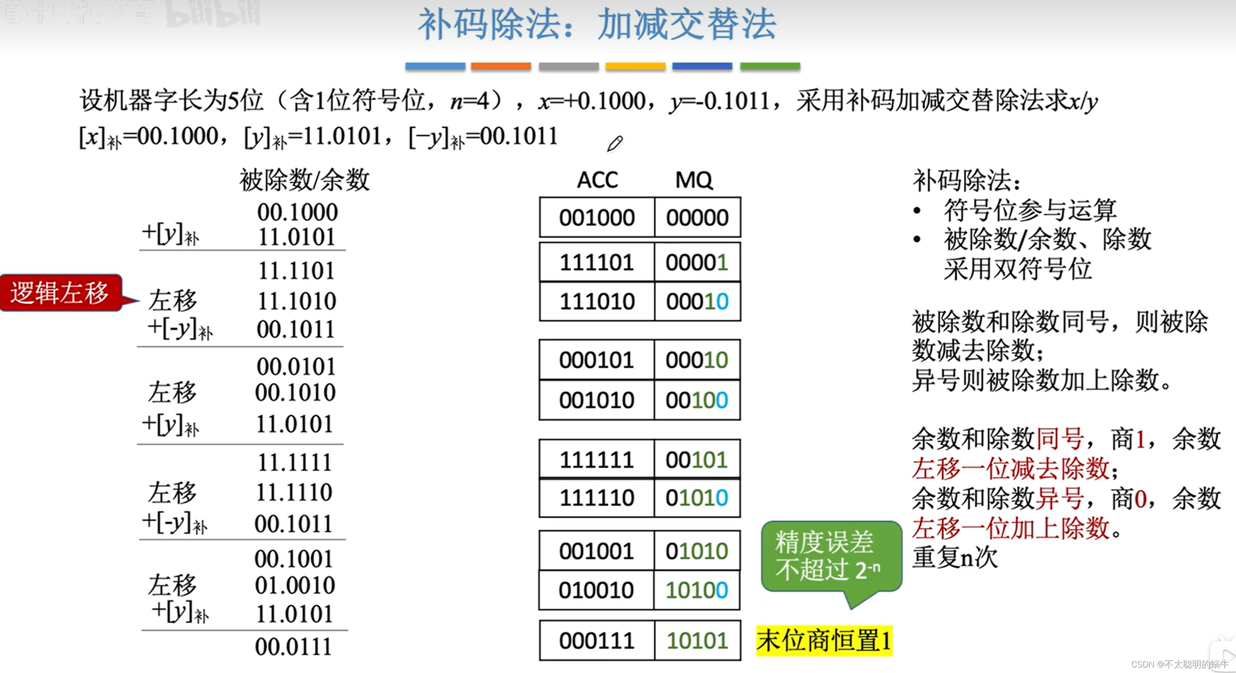1236x673 pixels.
Task: Click the MQ column header
Action: pyautogui.click(x=694, y=180)
